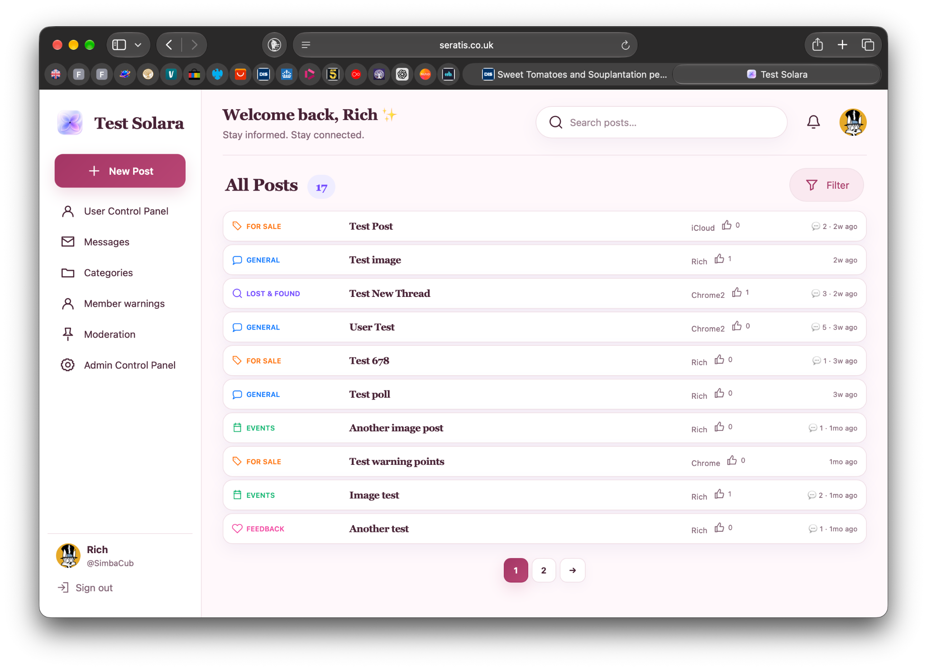
Task: Click the Test Solara logo icon
Action: coord(70,123)
